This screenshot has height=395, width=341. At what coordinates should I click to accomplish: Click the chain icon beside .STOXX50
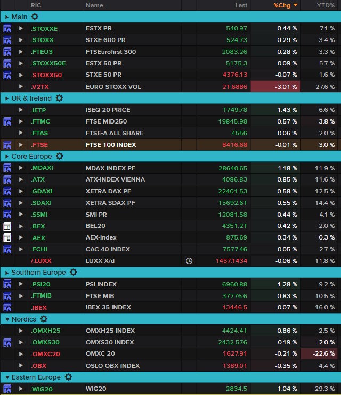(7, 75)
